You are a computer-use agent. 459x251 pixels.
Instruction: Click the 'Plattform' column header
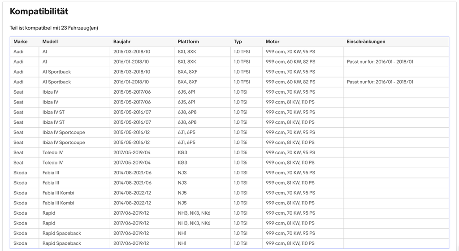[x=188, y=42]
